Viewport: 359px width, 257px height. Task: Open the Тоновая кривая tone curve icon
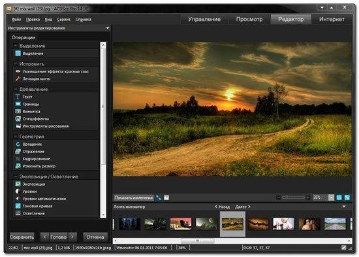pyautogui.click(x=18, y=206)
